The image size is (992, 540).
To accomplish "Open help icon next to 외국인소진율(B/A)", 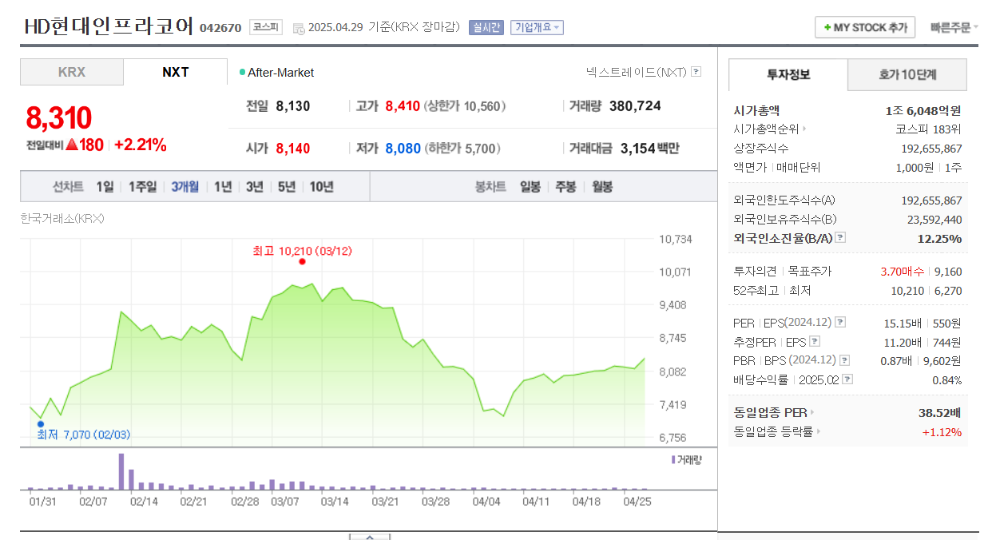I will point(840,238).
